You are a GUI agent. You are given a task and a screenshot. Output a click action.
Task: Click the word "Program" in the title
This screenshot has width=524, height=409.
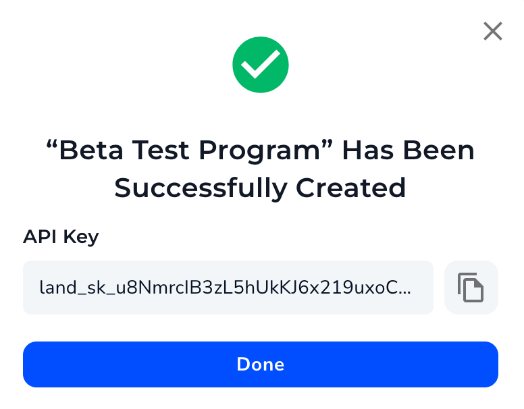tap(260, 151)
